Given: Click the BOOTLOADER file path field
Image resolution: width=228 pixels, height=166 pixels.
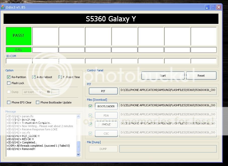Looking at the screenshot, I should coord(168,106).
